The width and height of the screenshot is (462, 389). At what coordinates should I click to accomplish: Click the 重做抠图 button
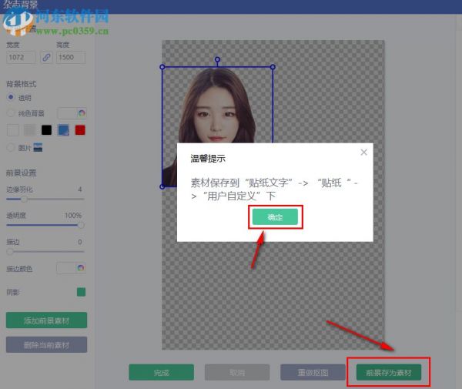[313, 373]
